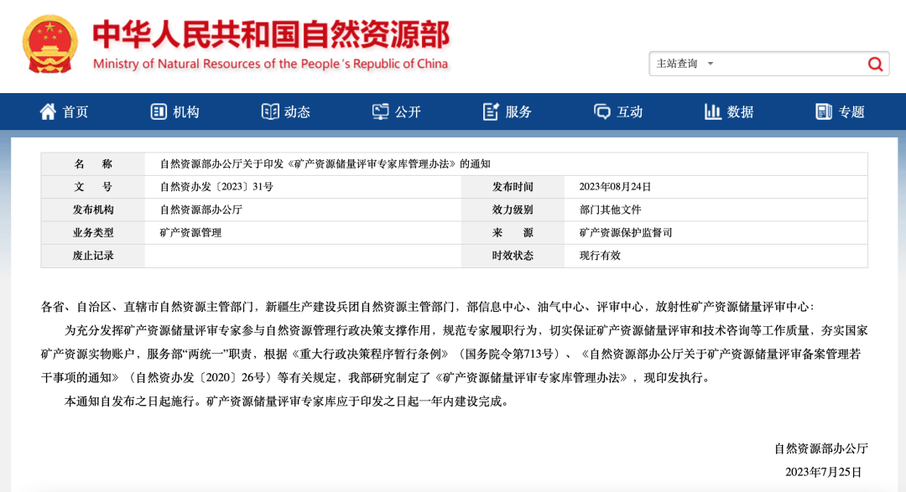
Task: Click the 机构 organization icon in navigation bar
Action: click(159, 111)
